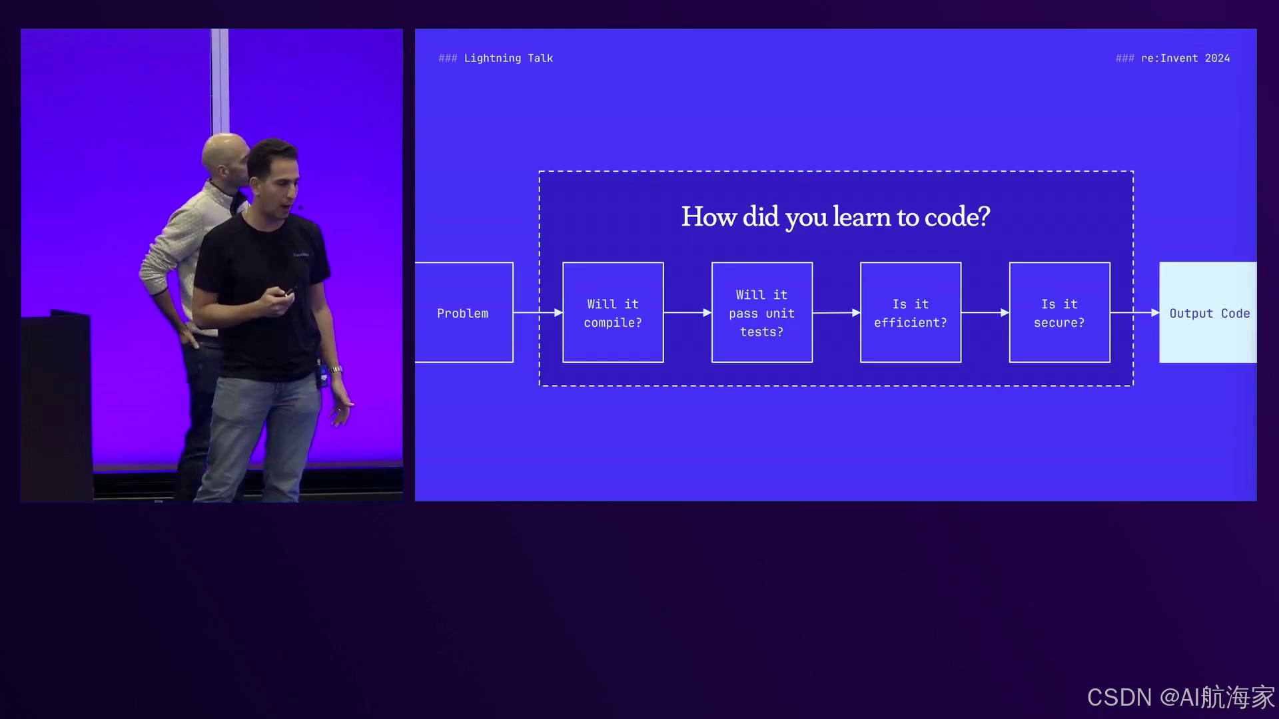Click the arrow leading into 'Is it efficient?'

[836, 312]
